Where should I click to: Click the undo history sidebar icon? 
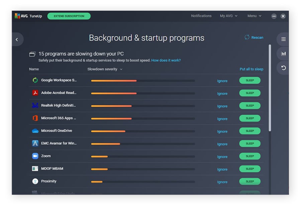click(x=283, y=68)
